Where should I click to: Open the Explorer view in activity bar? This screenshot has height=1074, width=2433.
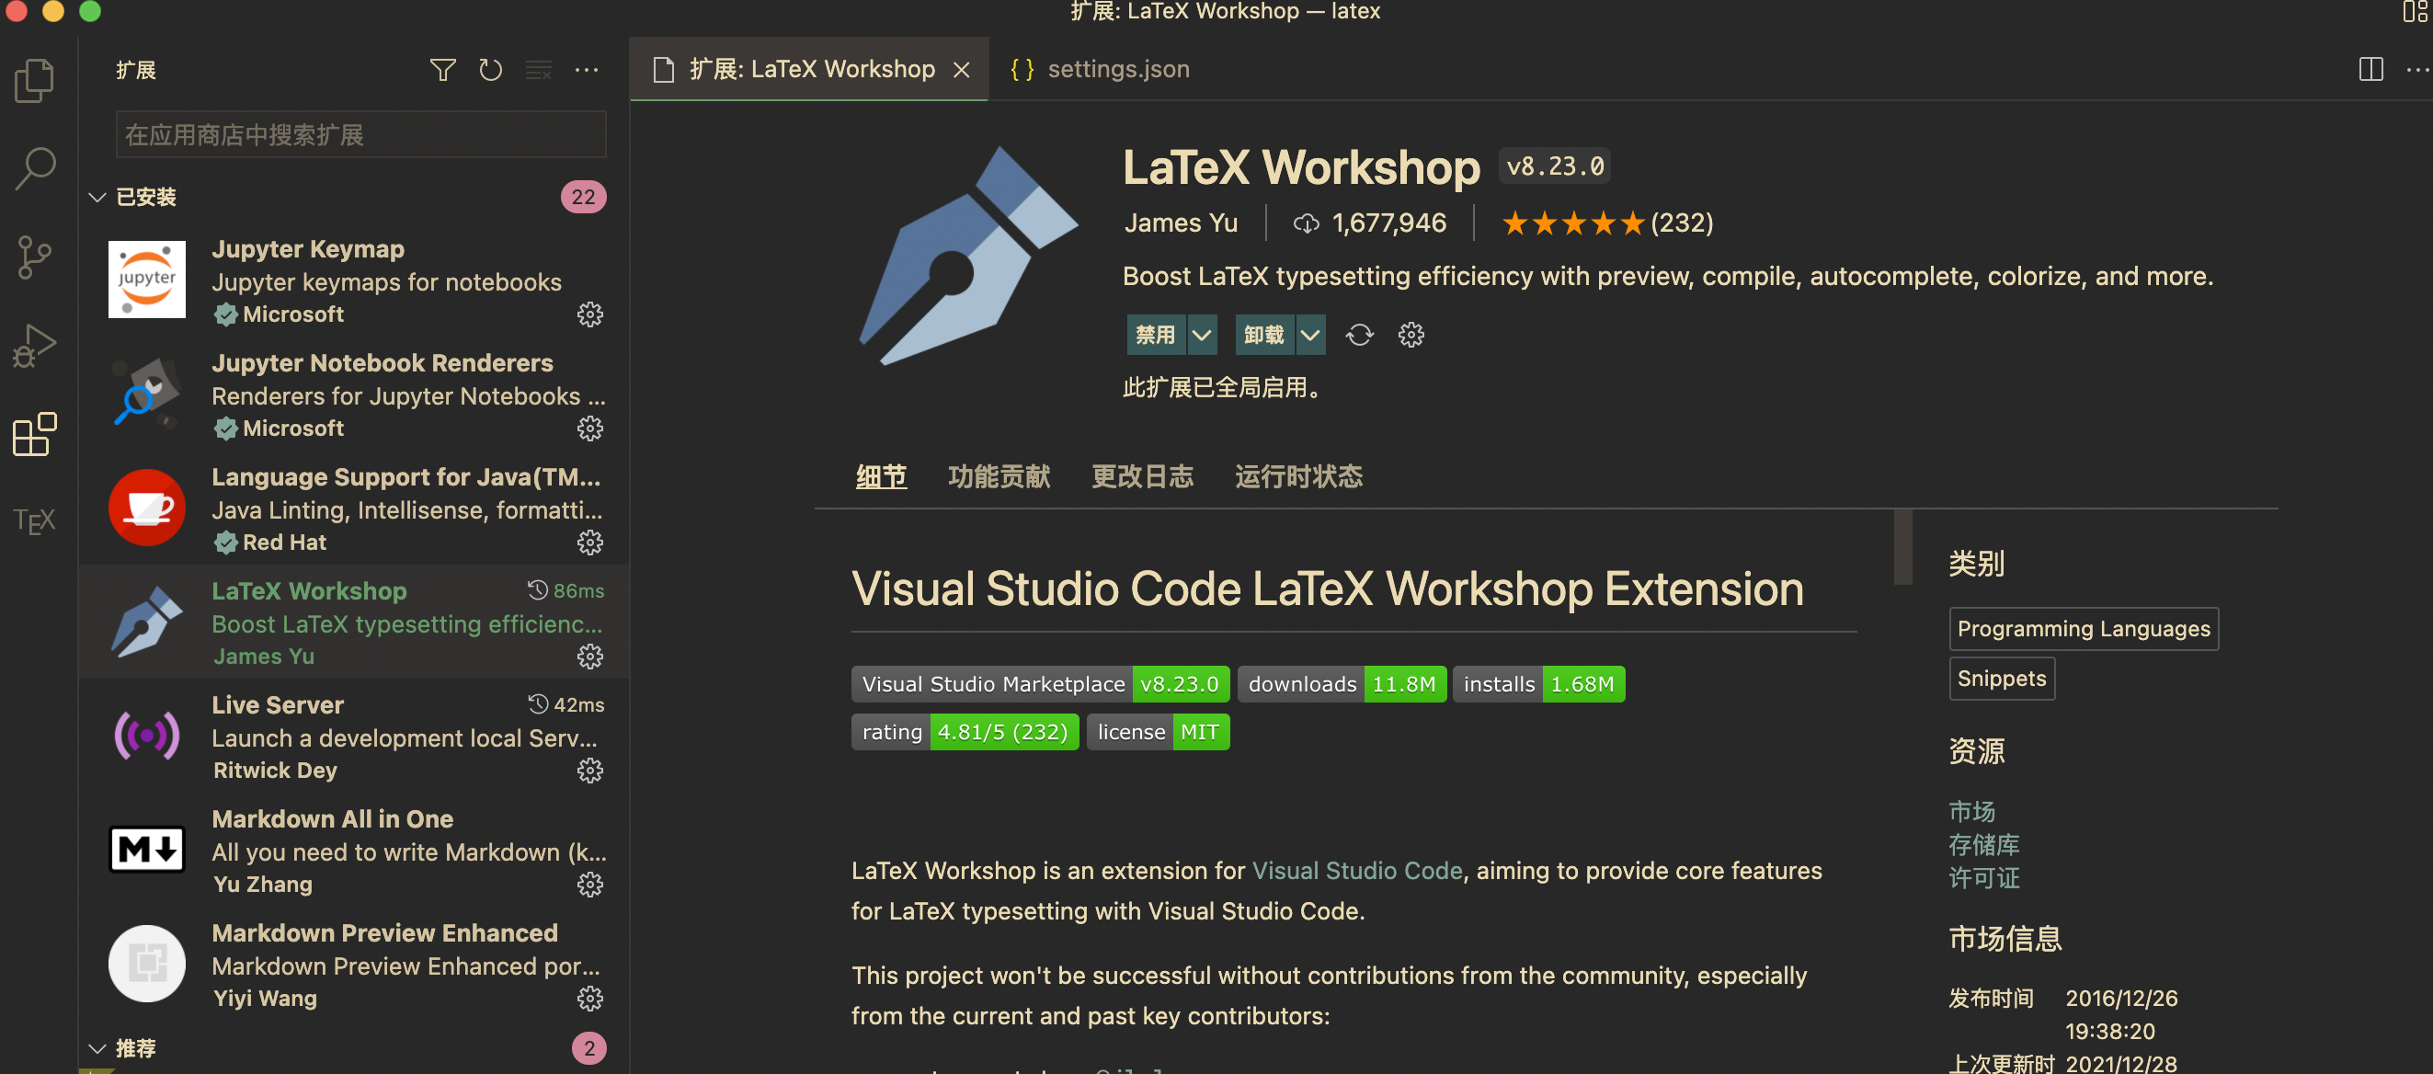pyautogui.click(x=35, y=80)
